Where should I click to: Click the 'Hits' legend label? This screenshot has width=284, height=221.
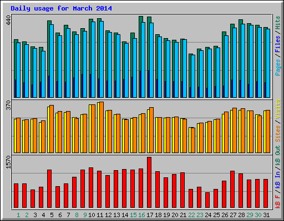pos(277,23)
